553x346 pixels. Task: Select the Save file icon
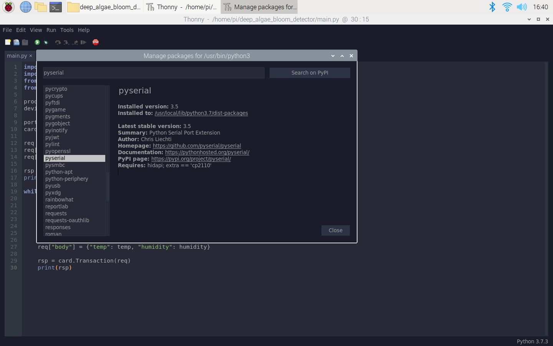point(25,42)
